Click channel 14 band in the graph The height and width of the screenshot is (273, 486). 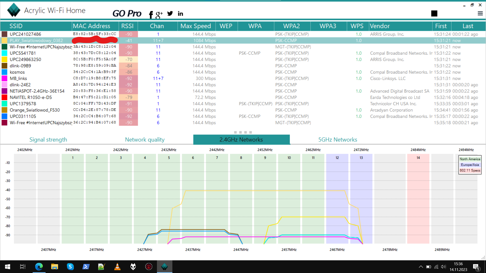click(418, 199)
